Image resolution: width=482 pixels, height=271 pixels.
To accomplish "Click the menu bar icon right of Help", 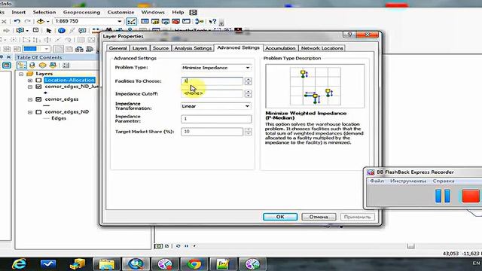I will tap(193, 12).
